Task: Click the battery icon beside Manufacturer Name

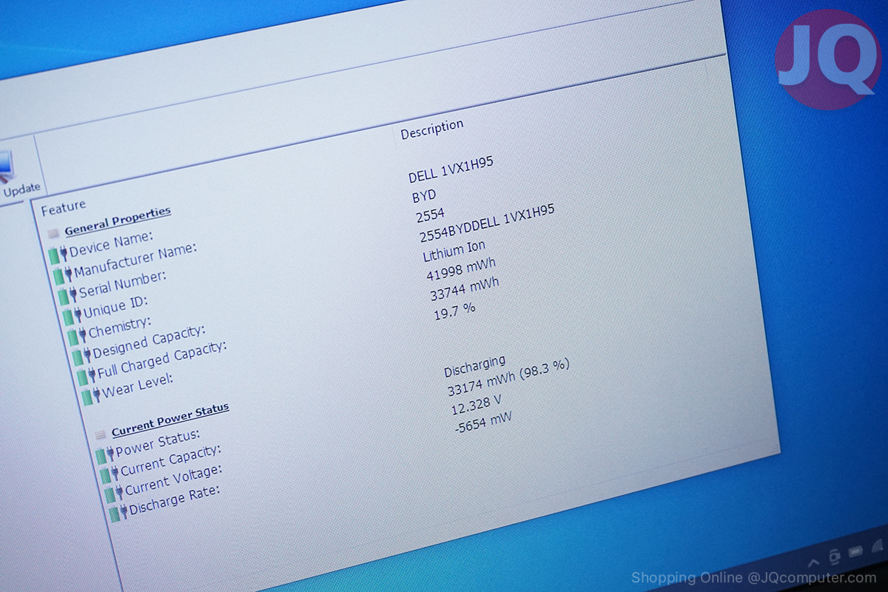Action: pos(63,275)
